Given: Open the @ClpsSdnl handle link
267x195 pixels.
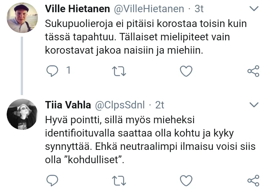Looking at the screenshot, I should [x=120, y=105].
